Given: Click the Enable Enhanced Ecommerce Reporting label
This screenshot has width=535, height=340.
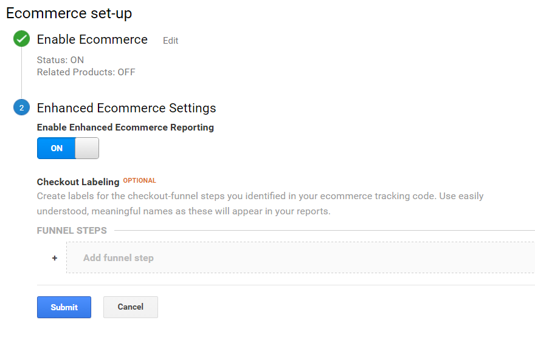Looking at the screenshot, I should (x=125, y=127).
